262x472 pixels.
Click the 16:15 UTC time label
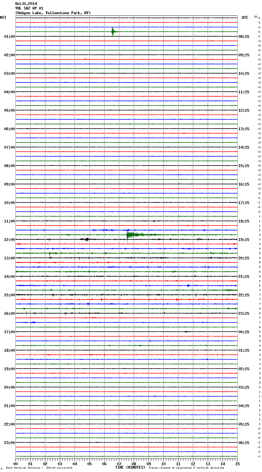point(244,184)
